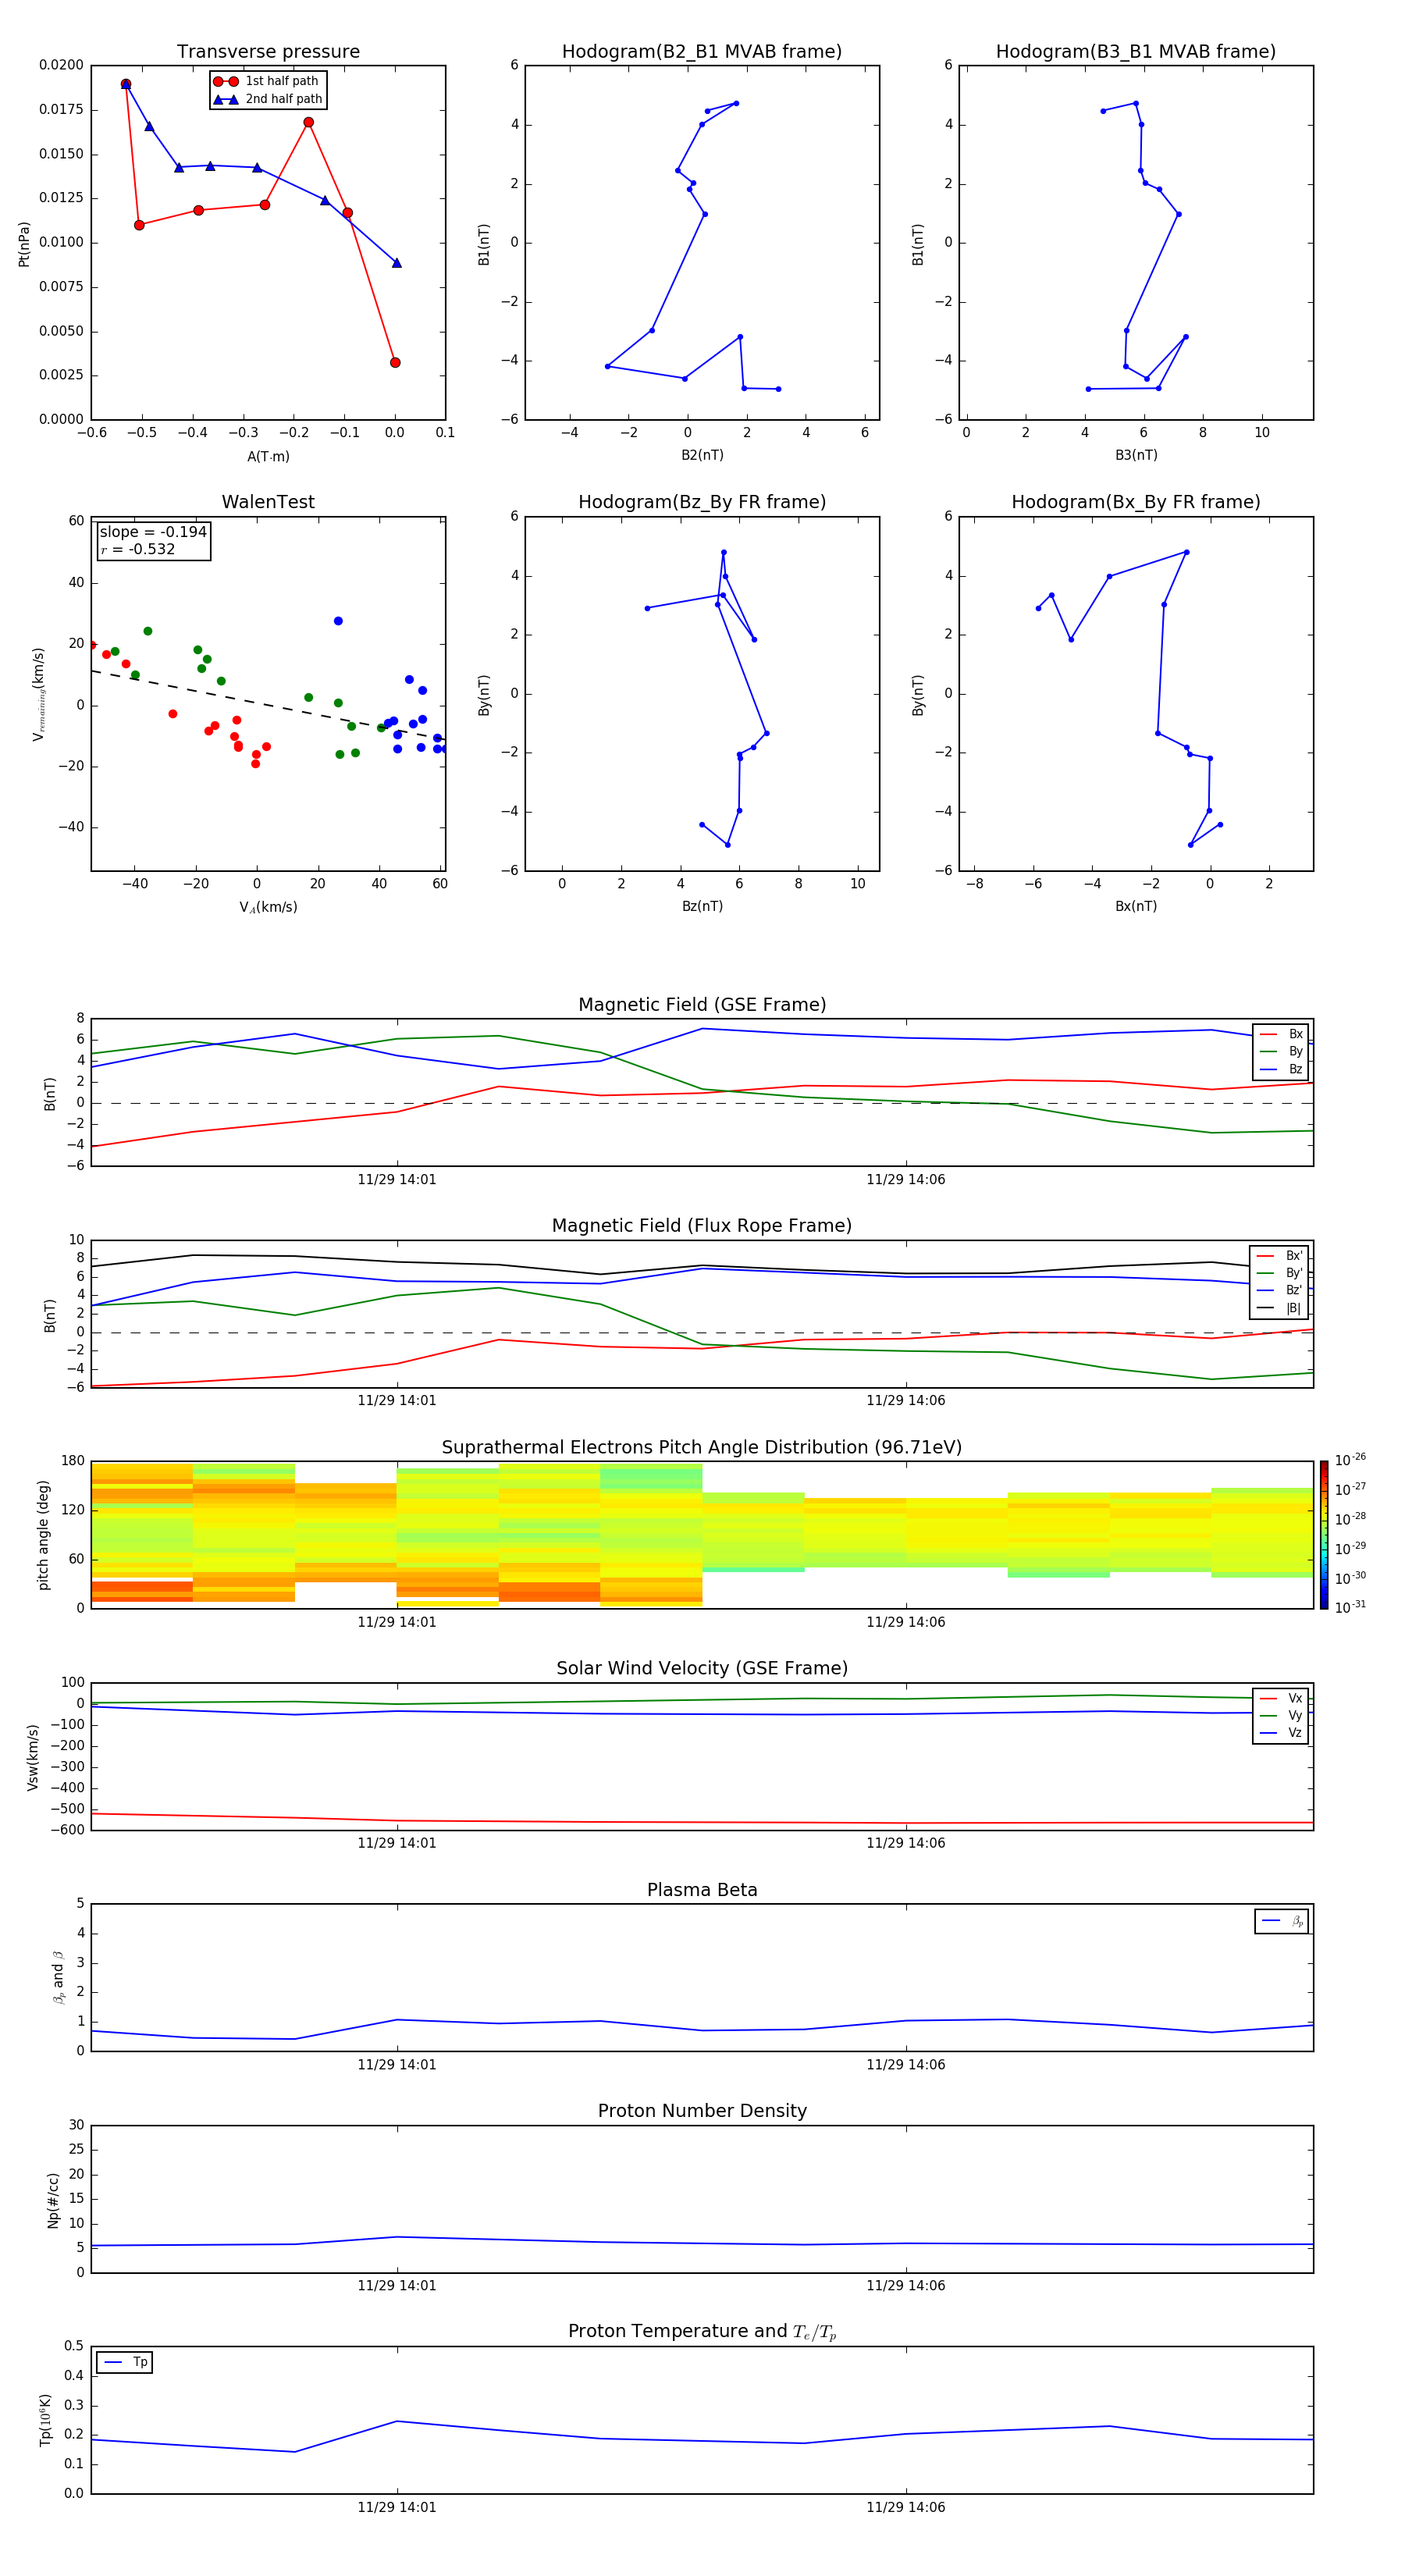Click the 'B3(nT)' x-axis label
The height and width of the screenshot is (2576, 1405).
pos(1136,455)
